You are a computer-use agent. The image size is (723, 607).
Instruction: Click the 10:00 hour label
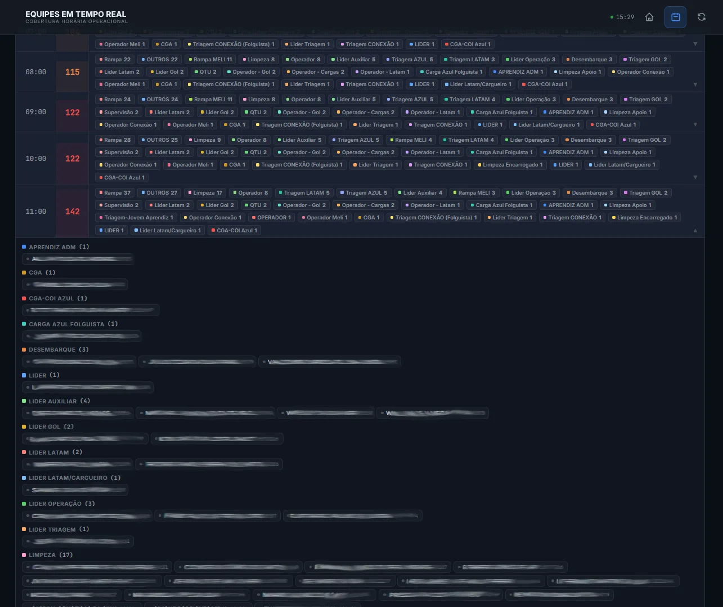[36, 159]
